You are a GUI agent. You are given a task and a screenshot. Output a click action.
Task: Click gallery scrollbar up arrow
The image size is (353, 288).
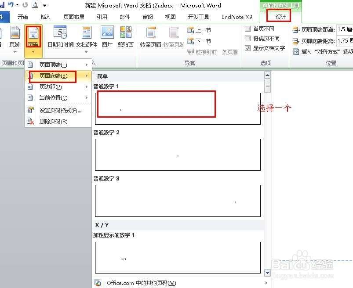point(267,75)
